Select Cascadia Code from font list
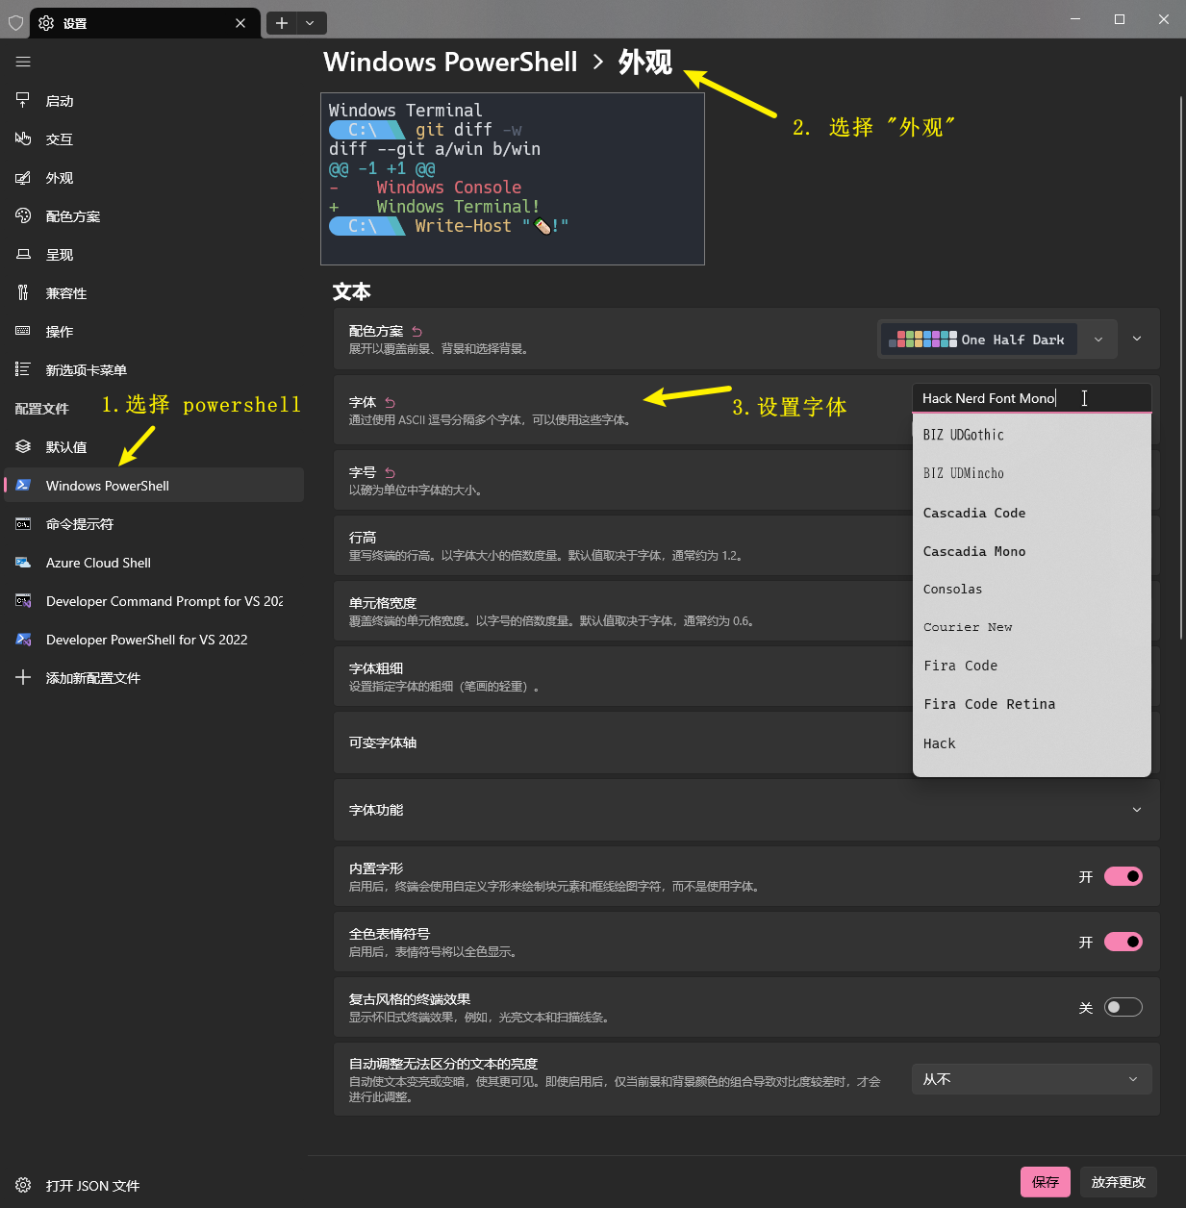This screenshot has height=1208, width=1186. pyautogui.click(x=974, y=513)
